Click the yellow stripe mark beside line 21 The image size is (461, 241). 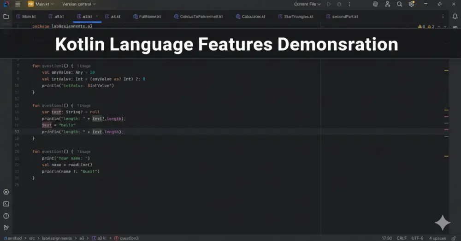(x=446, y=156)
